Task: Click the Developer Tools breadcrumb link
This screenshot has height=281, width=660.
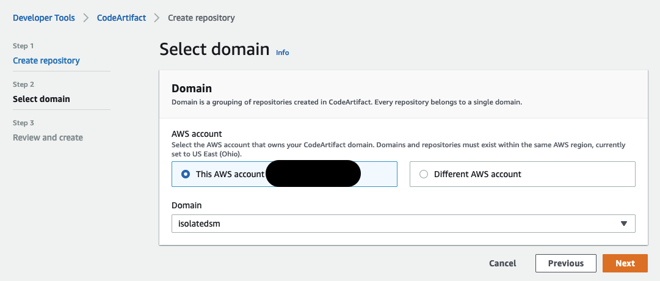Action: click(43, 18)
